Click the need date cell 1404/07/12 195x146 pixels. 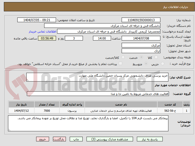click(x=21, y=111)
